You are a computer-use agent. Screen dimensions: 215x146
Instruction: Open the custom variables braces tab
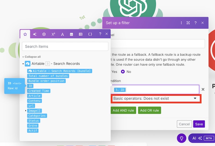pyautogui.click(x=90, y=34)
